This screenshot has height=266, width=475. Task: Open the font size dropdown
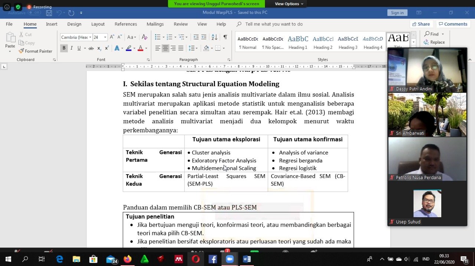point(105,37)
